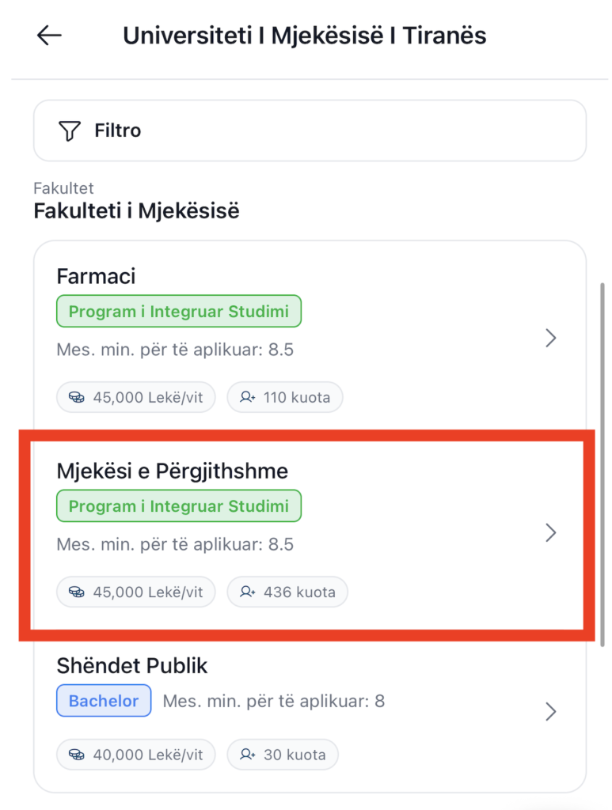The image size is (612, 810).
Task: Click the 45,000 Lekë/vit chip under Farmaci
Action: (135, 398)
